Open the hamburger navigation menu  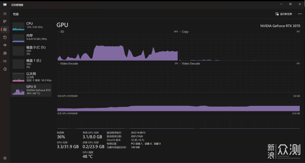pos(5,14)
